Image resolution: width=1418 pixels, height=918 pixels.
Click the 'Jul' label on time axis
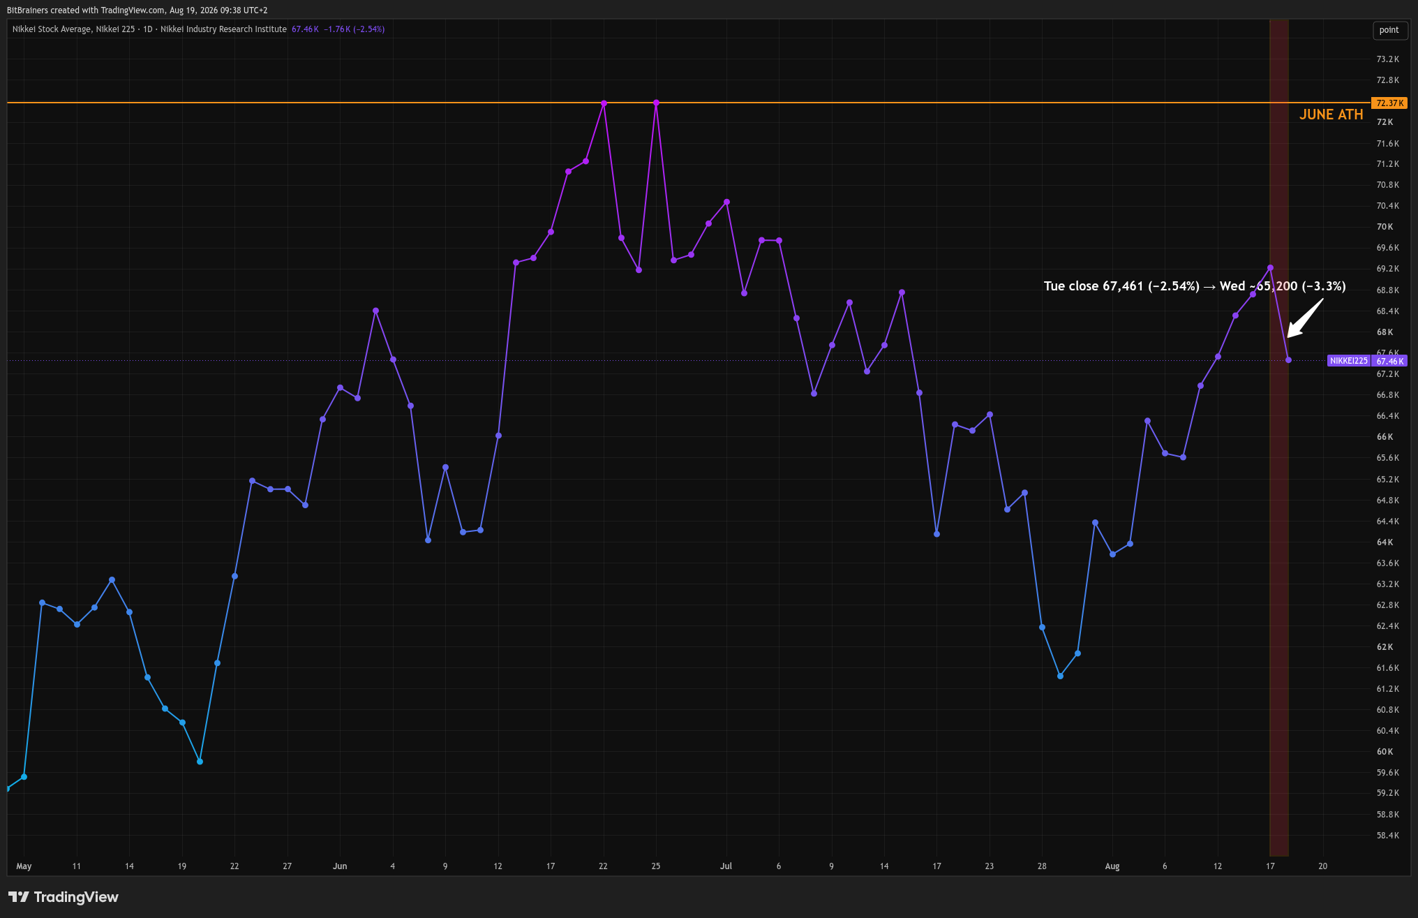click(x=726, y=866)
